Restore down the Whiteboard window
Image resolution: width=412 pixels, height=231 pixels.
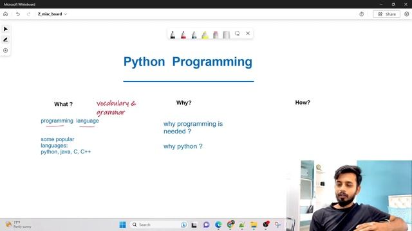(393, 4)
